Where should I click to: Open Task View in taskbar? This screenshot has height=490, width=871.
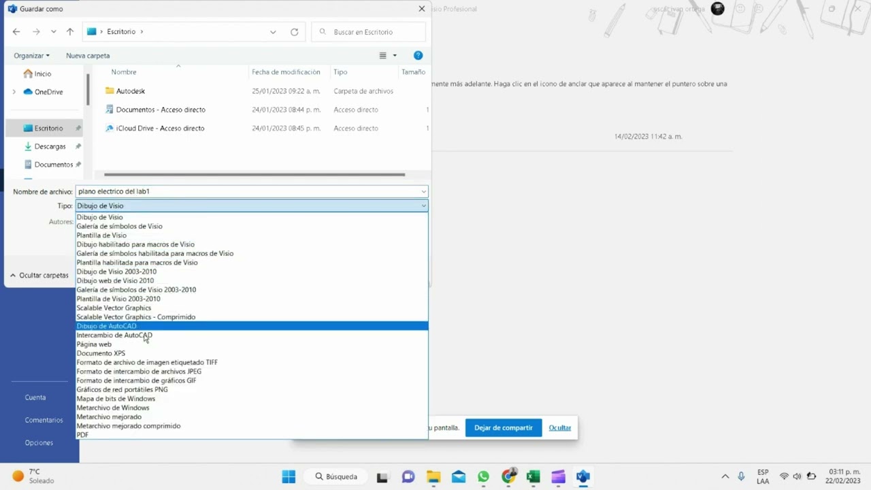pos(382,477)
